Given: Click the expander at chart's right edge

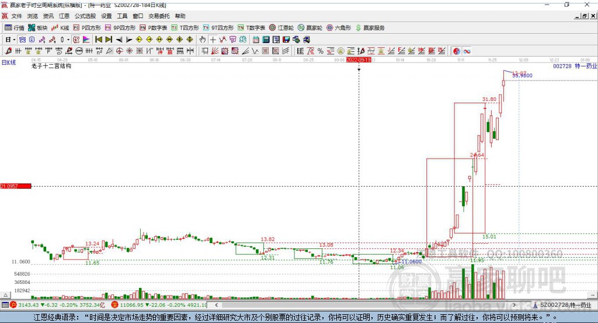Looking at the screenshot, I should tap(593, 295).
